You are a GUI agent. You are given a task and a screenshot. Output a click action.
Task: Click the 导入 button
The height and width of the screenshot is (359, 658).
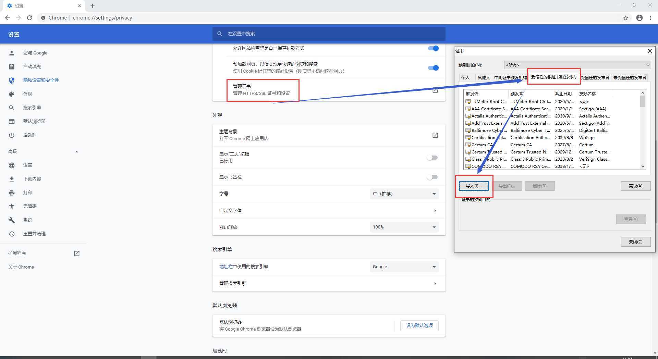[x=474, y=186]
